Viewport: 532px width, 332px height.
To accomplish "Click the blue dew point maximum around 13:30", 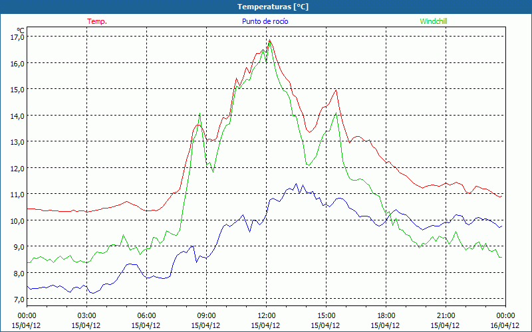I will 296,184.
